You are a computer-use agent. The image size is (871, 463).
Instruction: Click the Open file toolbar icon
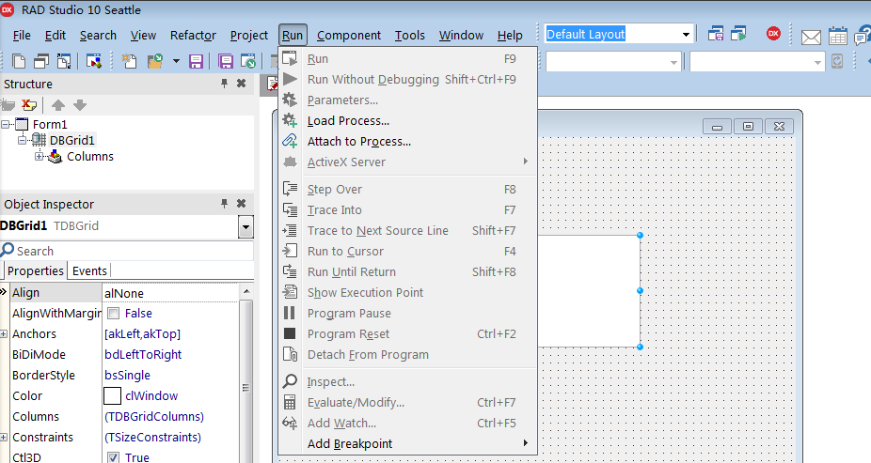(x=155, y=60)
